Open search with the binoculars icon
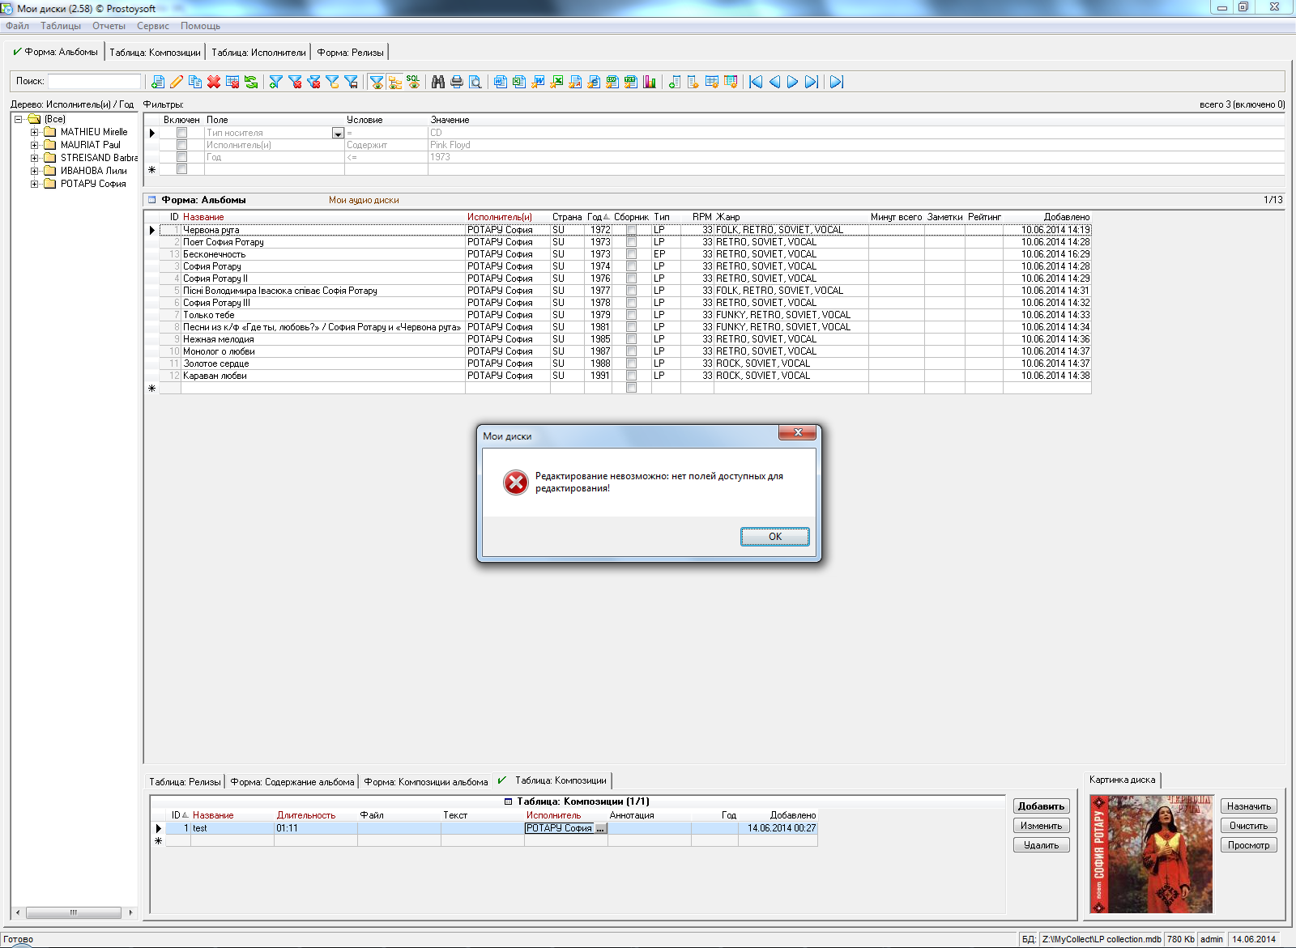Image resolution: width=1296 pixels, height=948 pixels. click(438, 82)
